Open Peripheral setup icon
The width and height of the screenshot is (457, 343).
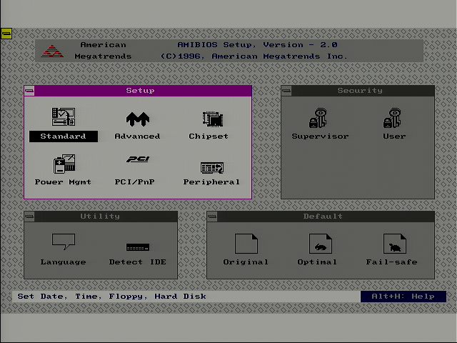(x=211, y=167)
